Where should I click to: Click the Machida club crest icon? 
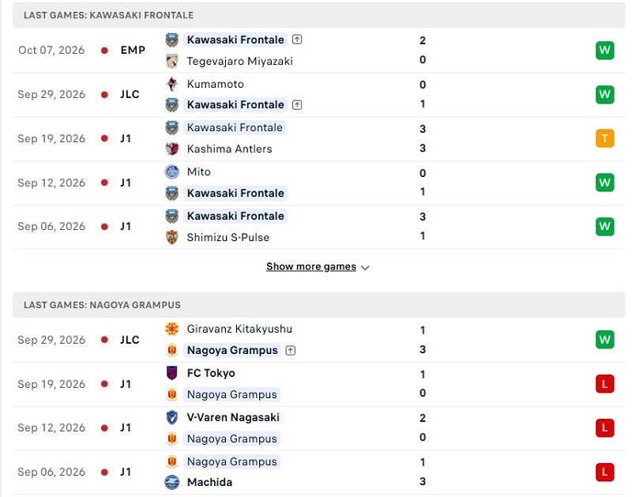pos(172,482)
